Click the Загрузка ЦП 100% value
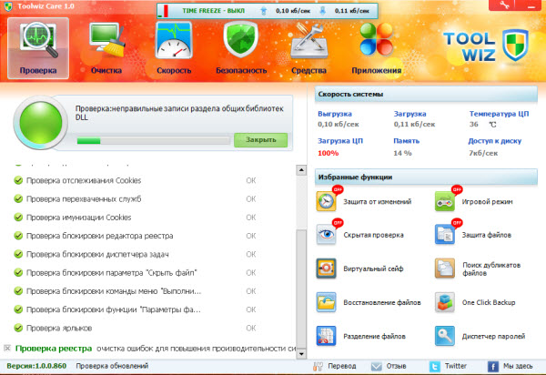The image size is (546, 375). point(328,153)
